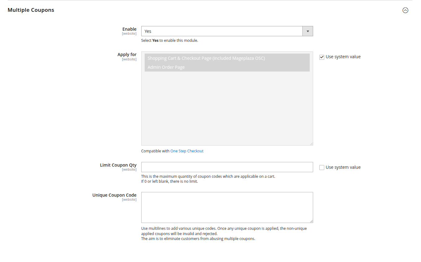Click Use system value label beside Apply for
Image resolution: width=421 pixels, height=262 pixels.
343,57
